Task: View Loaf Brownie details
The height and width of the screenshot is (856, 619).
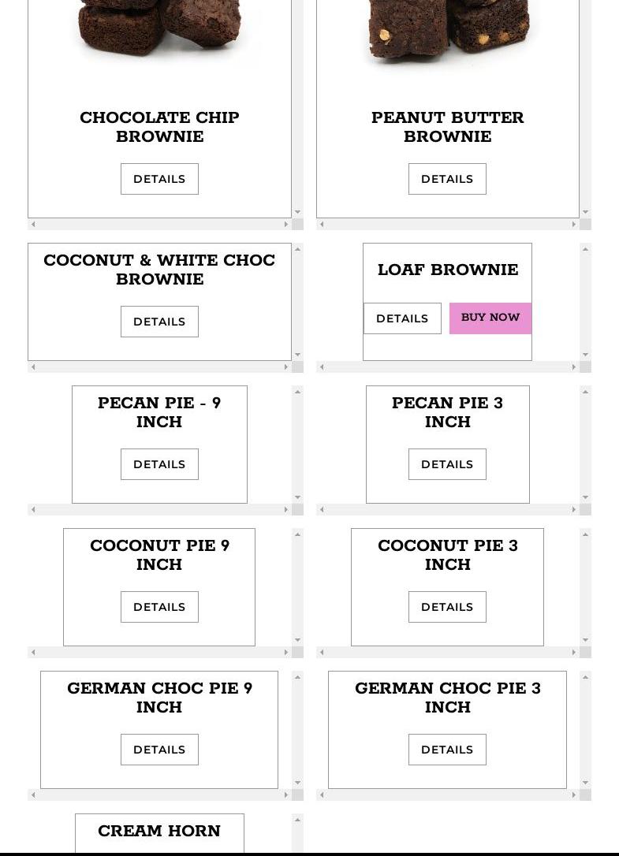Action: pyautogui.click(x=402, y=318)
